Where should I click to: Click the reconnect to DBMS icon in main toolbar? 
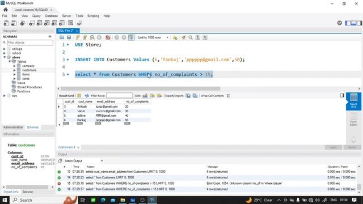click(x=79, y=23)
